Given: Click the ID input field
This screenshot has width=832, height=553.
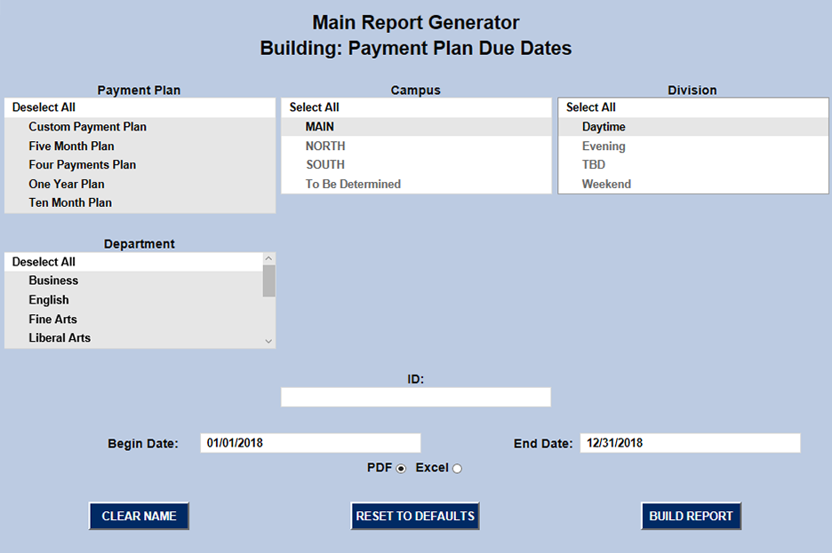Looking at the screenshot, I should pyautogui.click(x=416, y=397).
